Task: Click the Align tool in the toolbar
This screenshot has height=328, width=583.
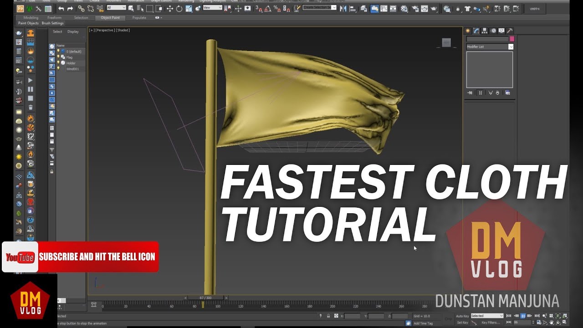Action: point(353,9)
